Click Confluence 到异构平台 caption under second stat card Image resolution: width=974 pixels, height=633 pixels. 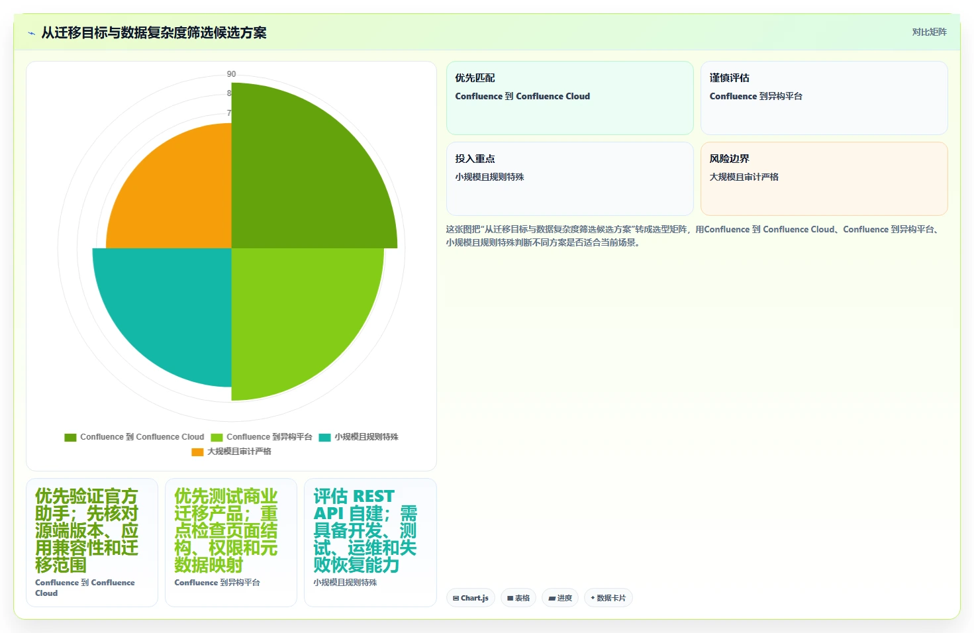(x=217, y=583)
